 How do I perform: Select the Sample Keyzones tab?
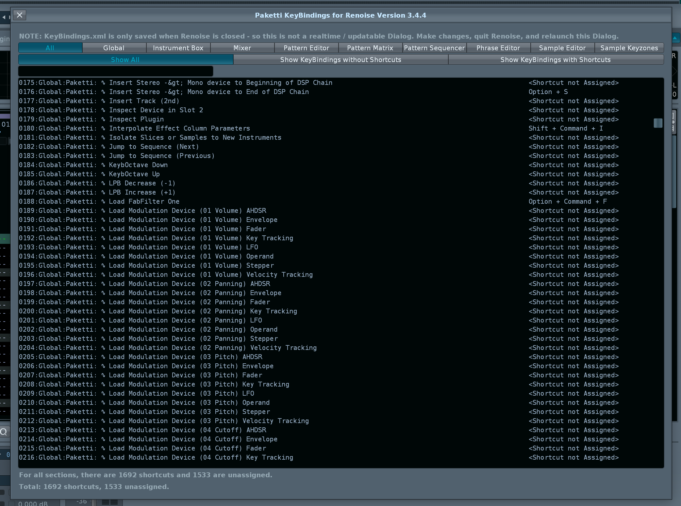tap(629, 48)
